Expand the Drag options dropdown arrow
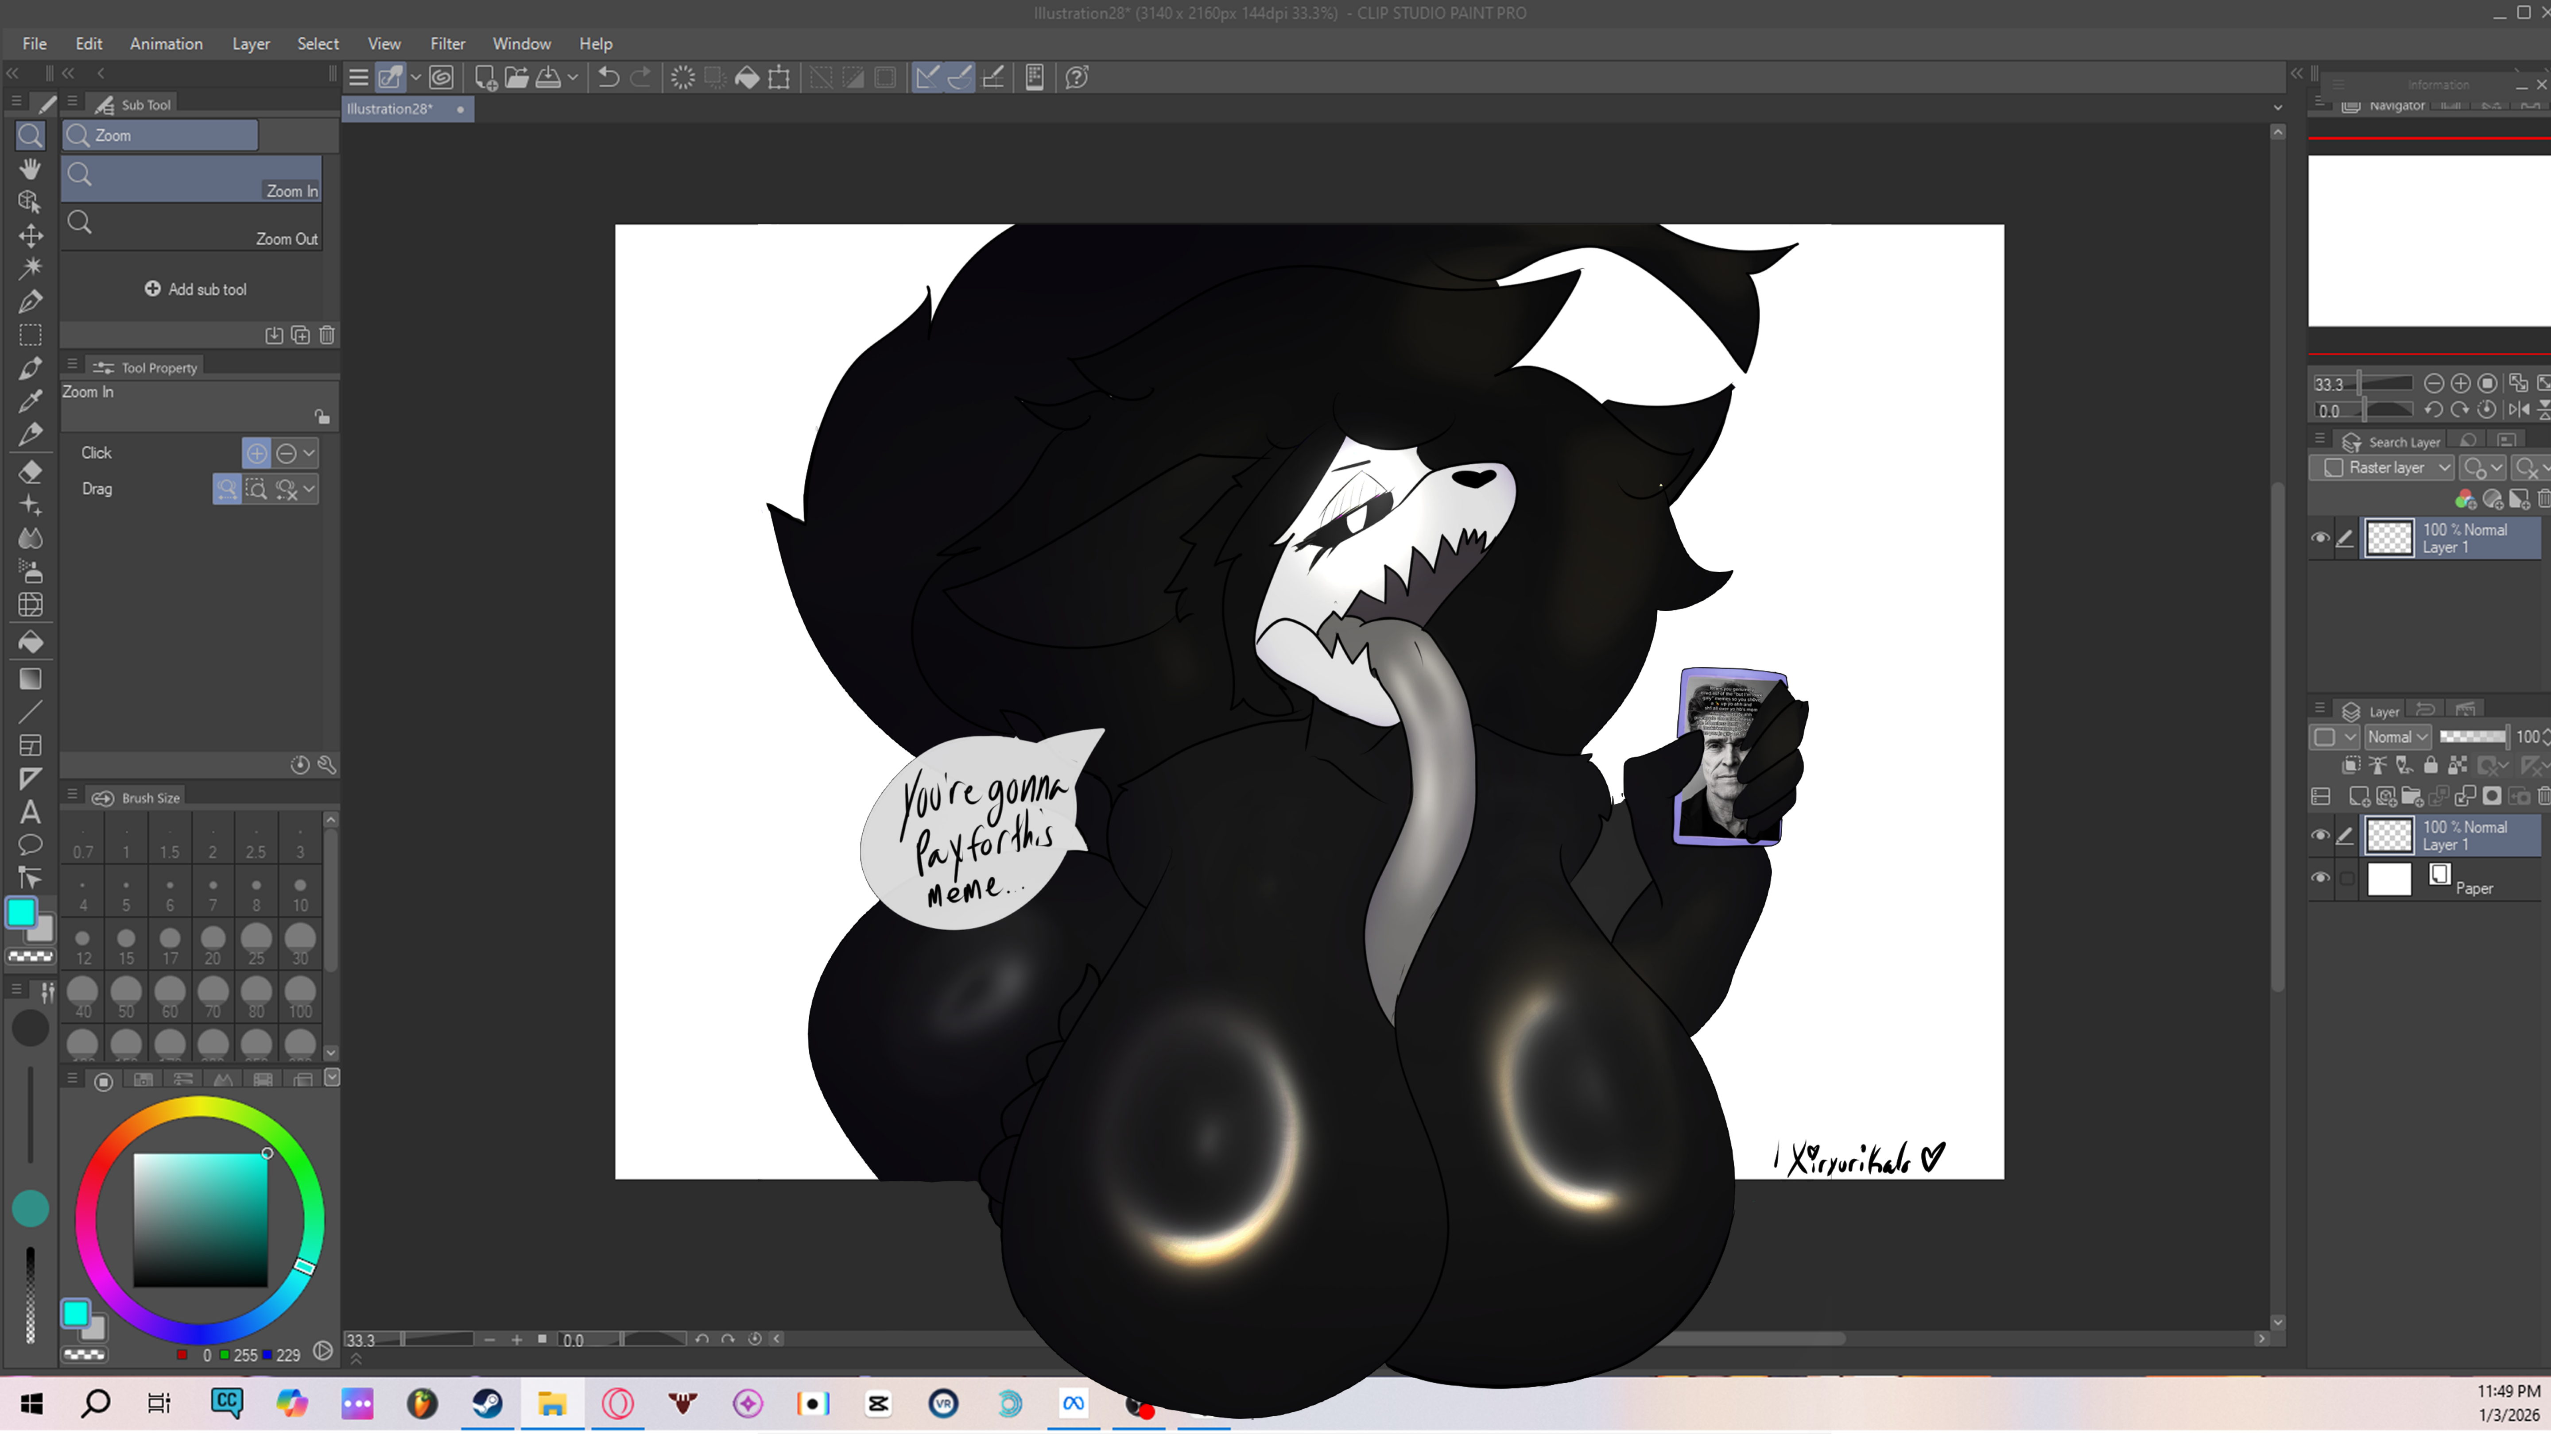2551x1434 pixels. pyautogui.click(x=310, y=489)
